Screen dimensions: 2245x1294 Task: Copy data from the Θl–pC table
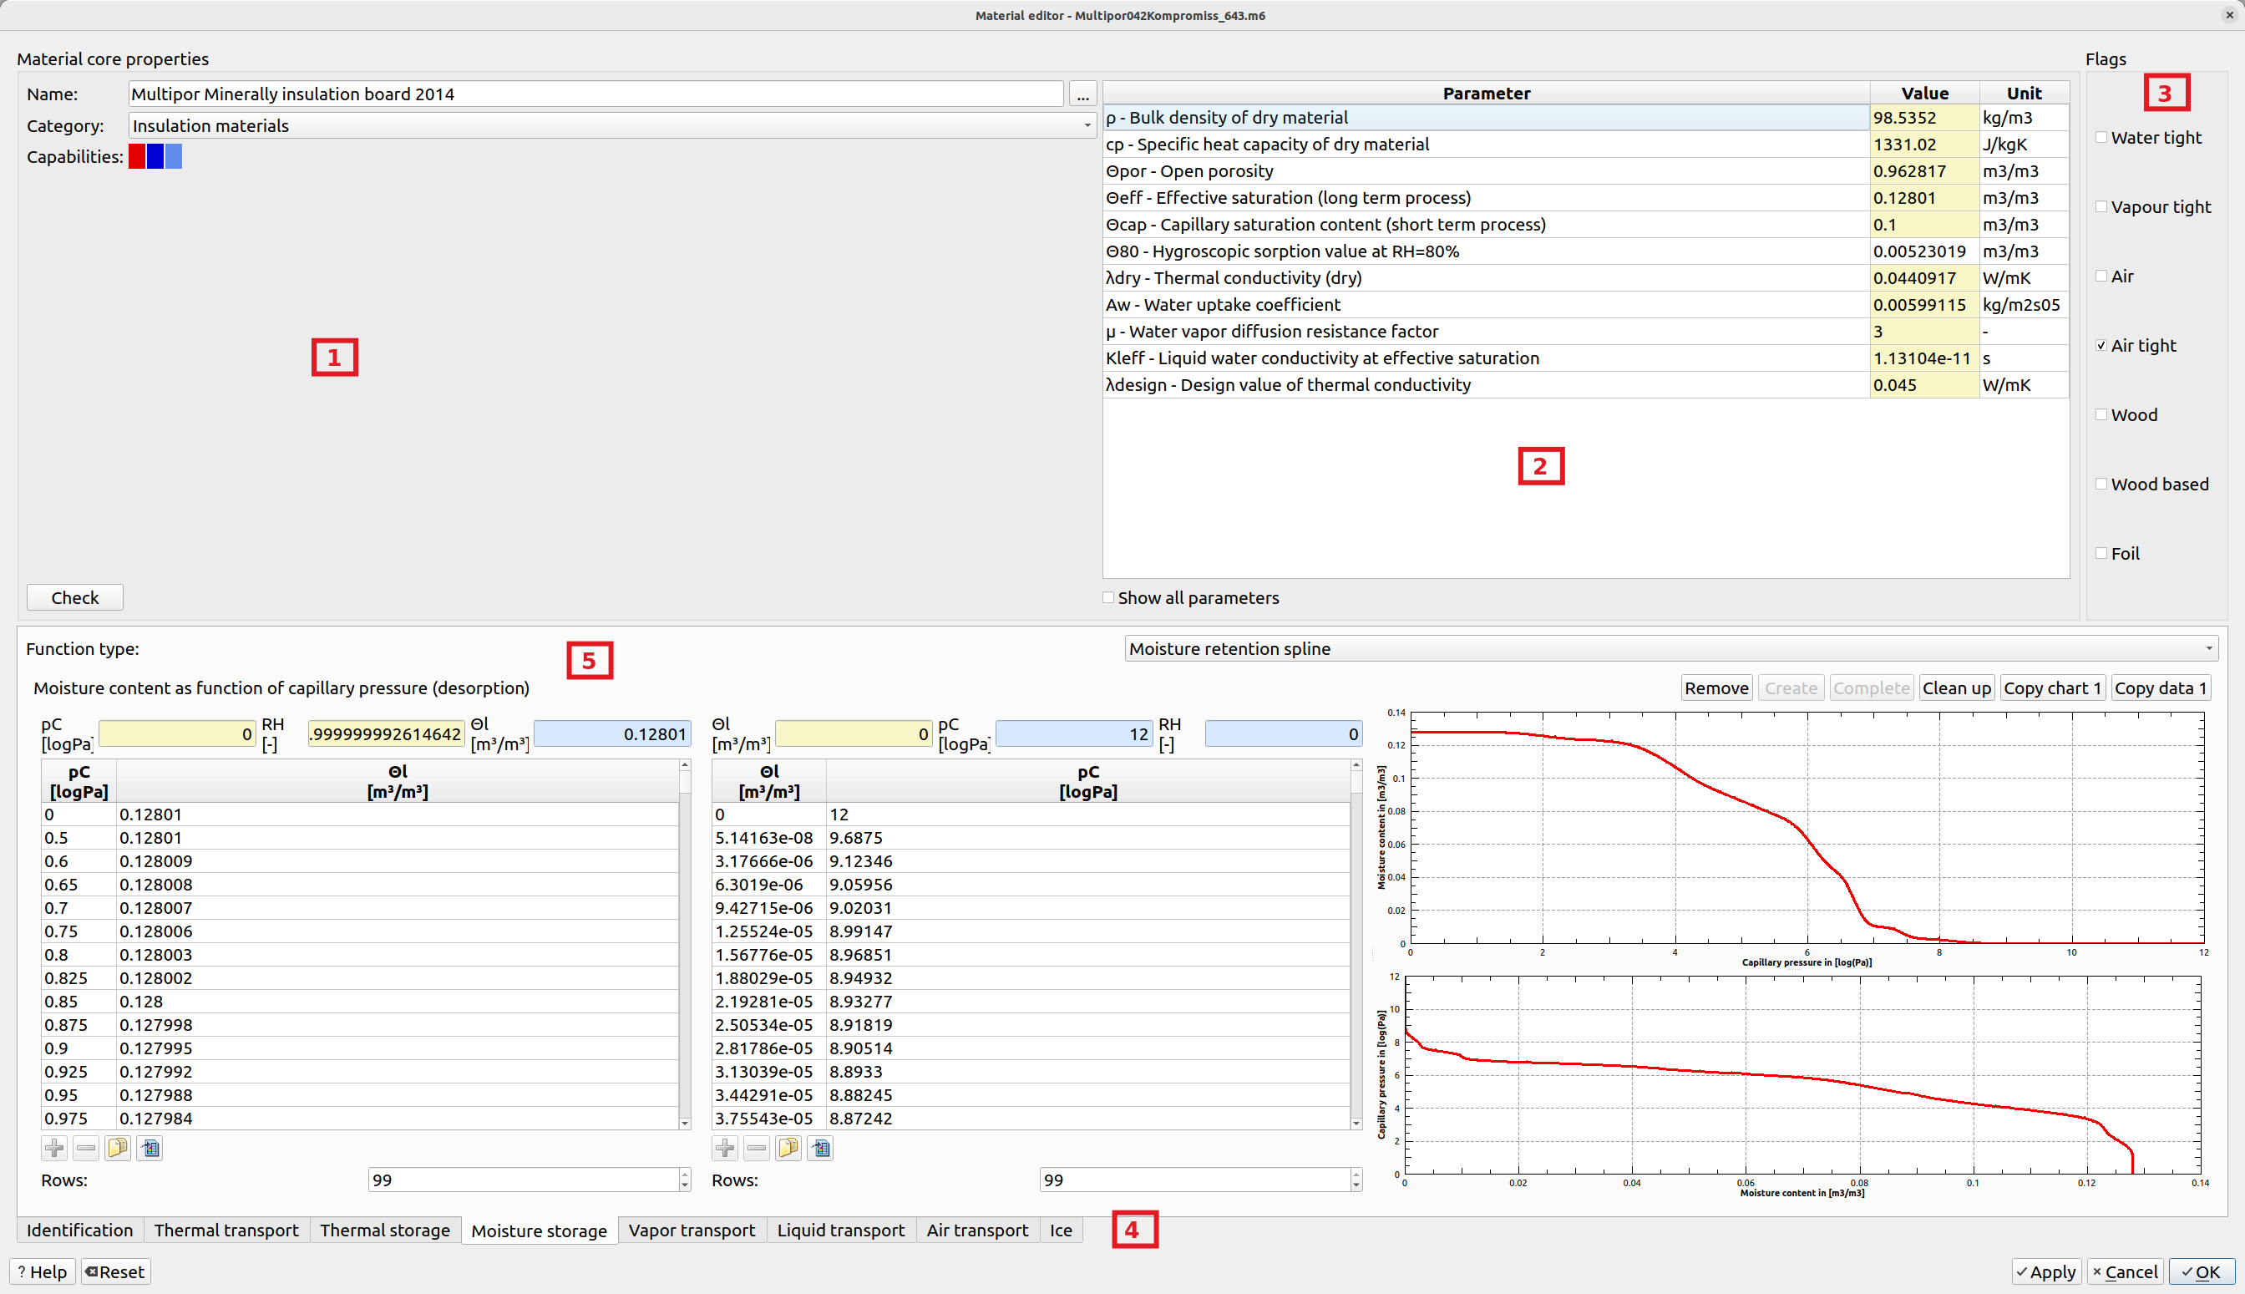pos(788,1149)
